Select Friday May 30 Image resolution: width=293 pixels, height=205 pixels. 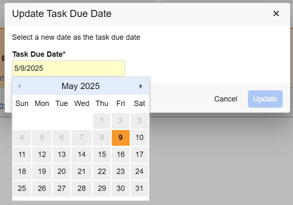(120, 188)
